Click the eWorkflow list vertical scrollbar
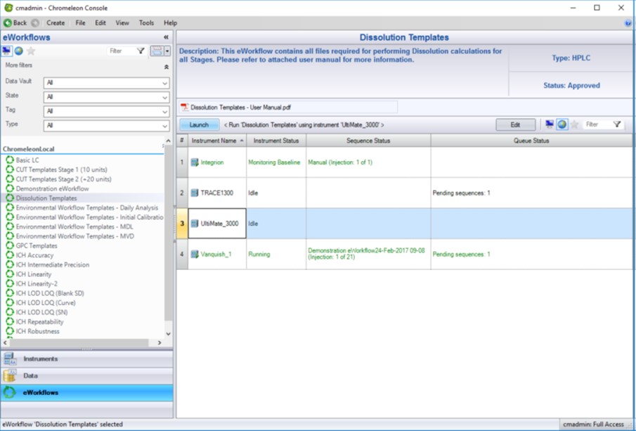This screenshot has width=636, height=431. point(168,239)
